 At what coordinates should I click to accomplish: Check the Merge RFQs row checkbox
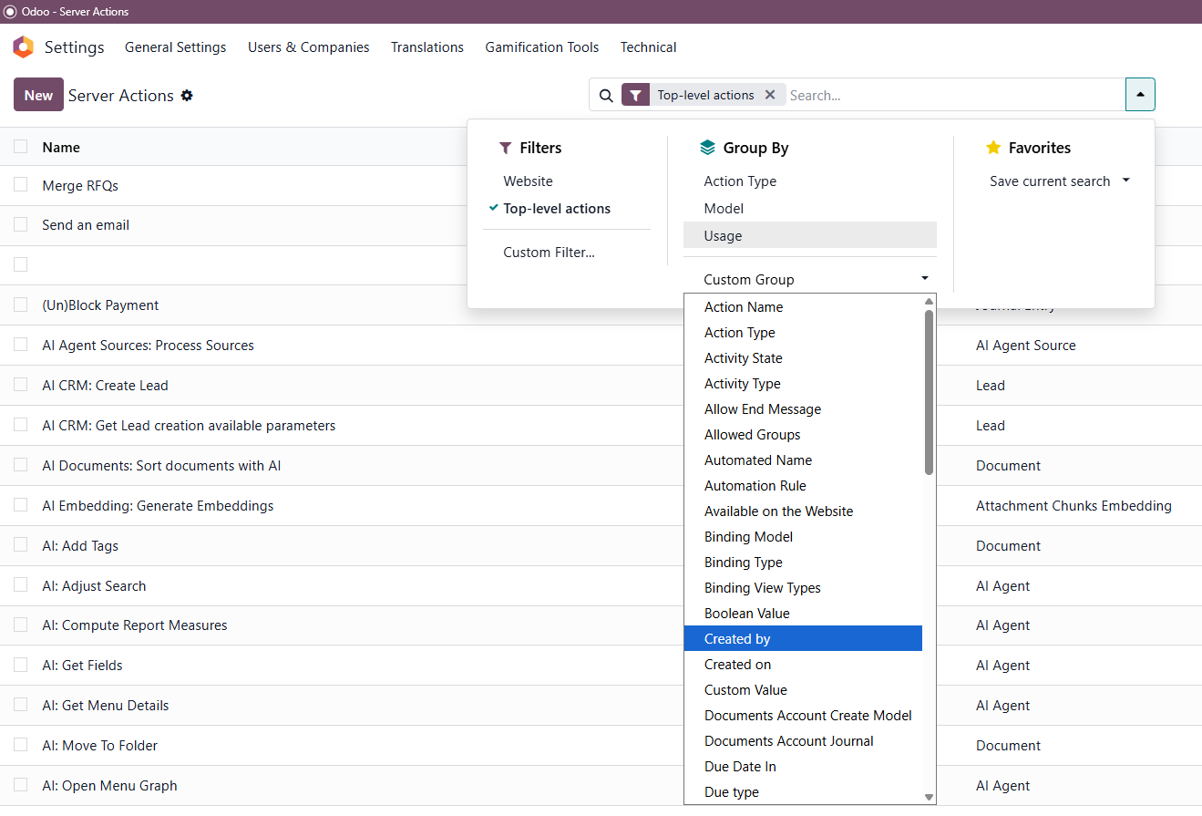pos(21,185)
